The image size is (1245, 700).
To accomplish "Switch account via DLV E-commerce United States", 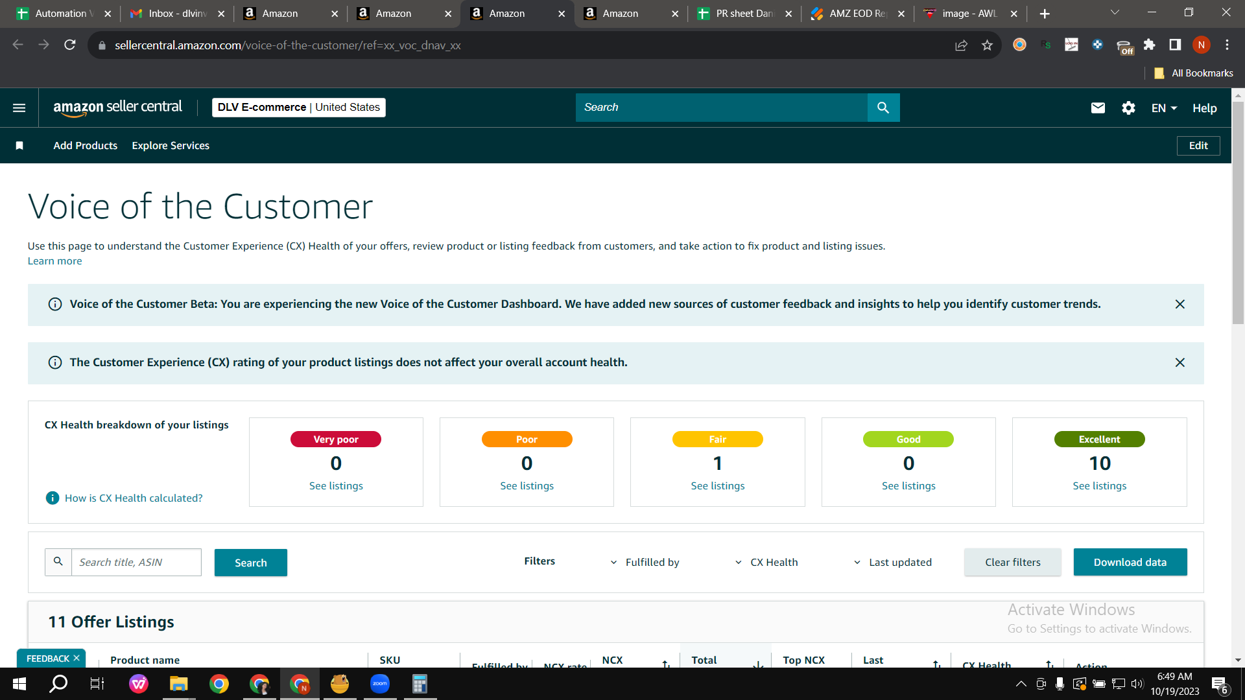I will tap(299, 108).
